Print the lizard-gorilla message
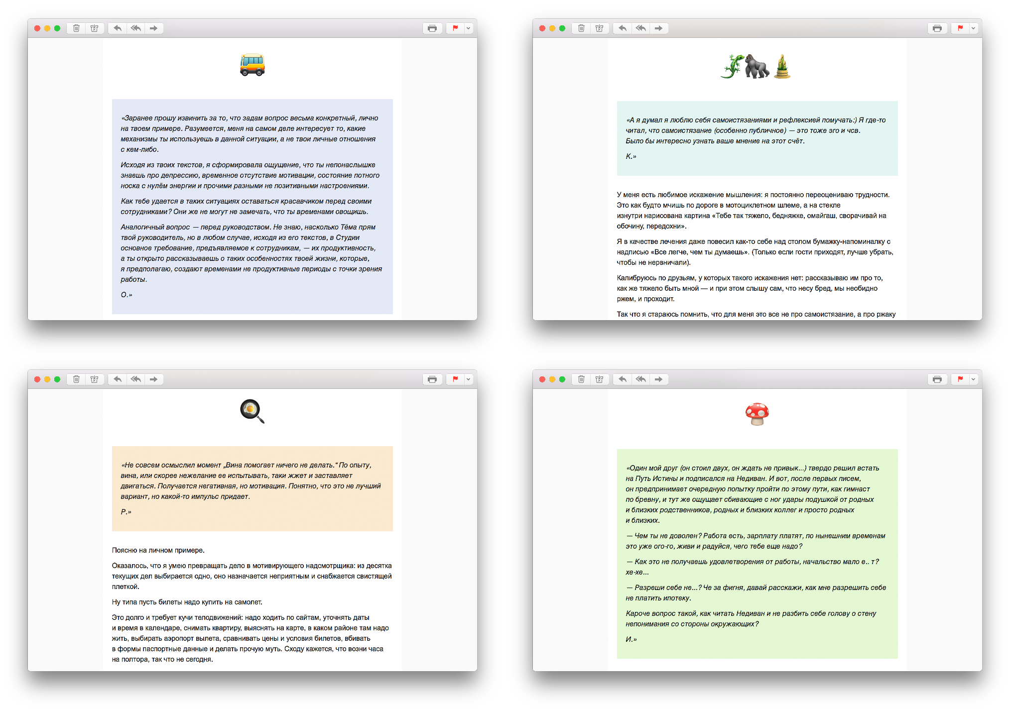The image size is (1010, 714). [x=937, y=28]
